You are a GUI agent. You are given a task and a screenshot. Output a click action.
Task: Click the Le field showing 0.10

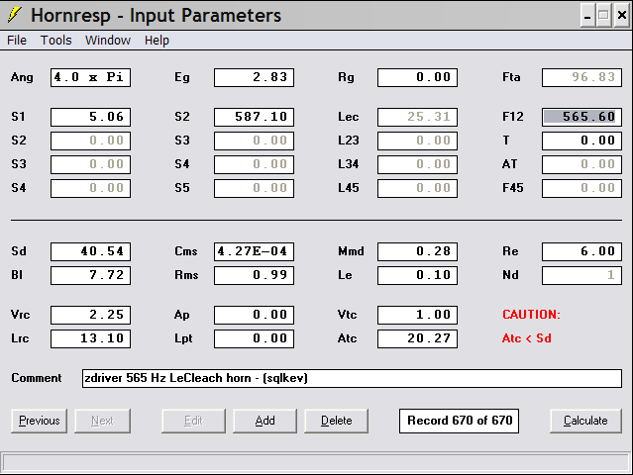pos(417,275)
